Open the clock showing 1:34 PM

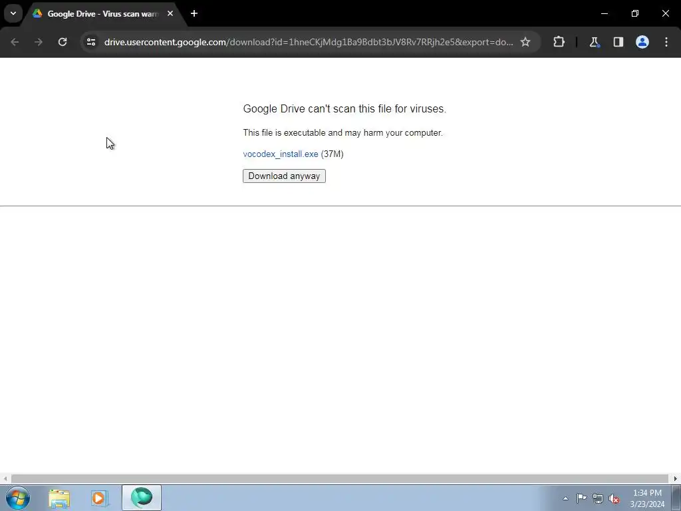pyautogui.click(x=647, y=498)
